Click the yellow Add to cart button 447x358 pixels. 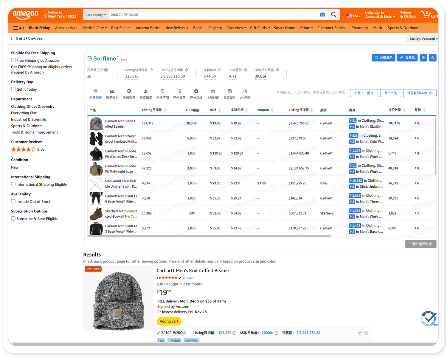pos(169,321)
